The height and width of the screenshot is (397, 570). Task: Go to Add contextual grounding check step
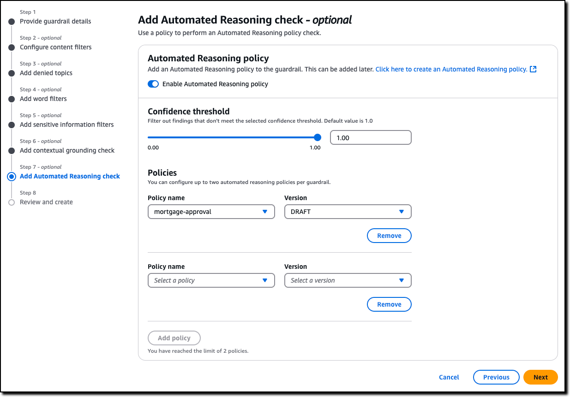click(x=67, y=150)
